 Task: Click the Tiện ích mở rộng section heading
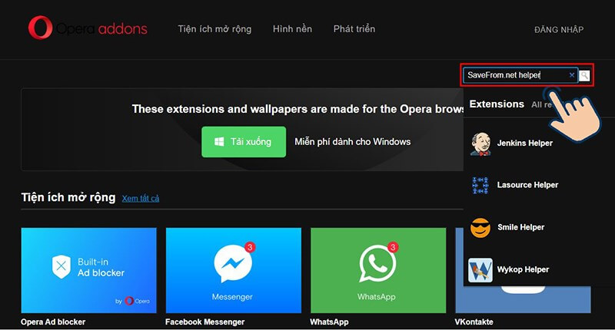[x=68, y=197]
